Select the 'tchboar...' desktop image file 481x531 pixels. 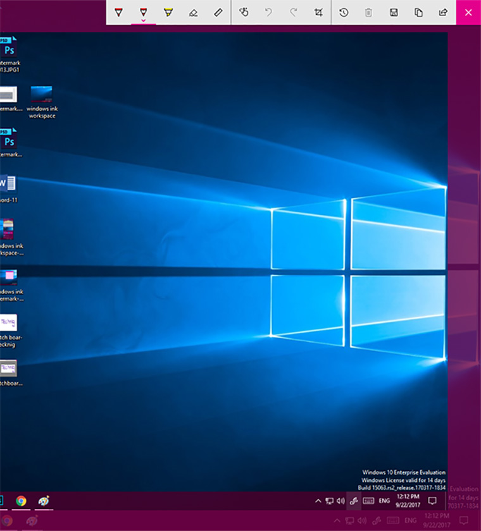[9, 372]
